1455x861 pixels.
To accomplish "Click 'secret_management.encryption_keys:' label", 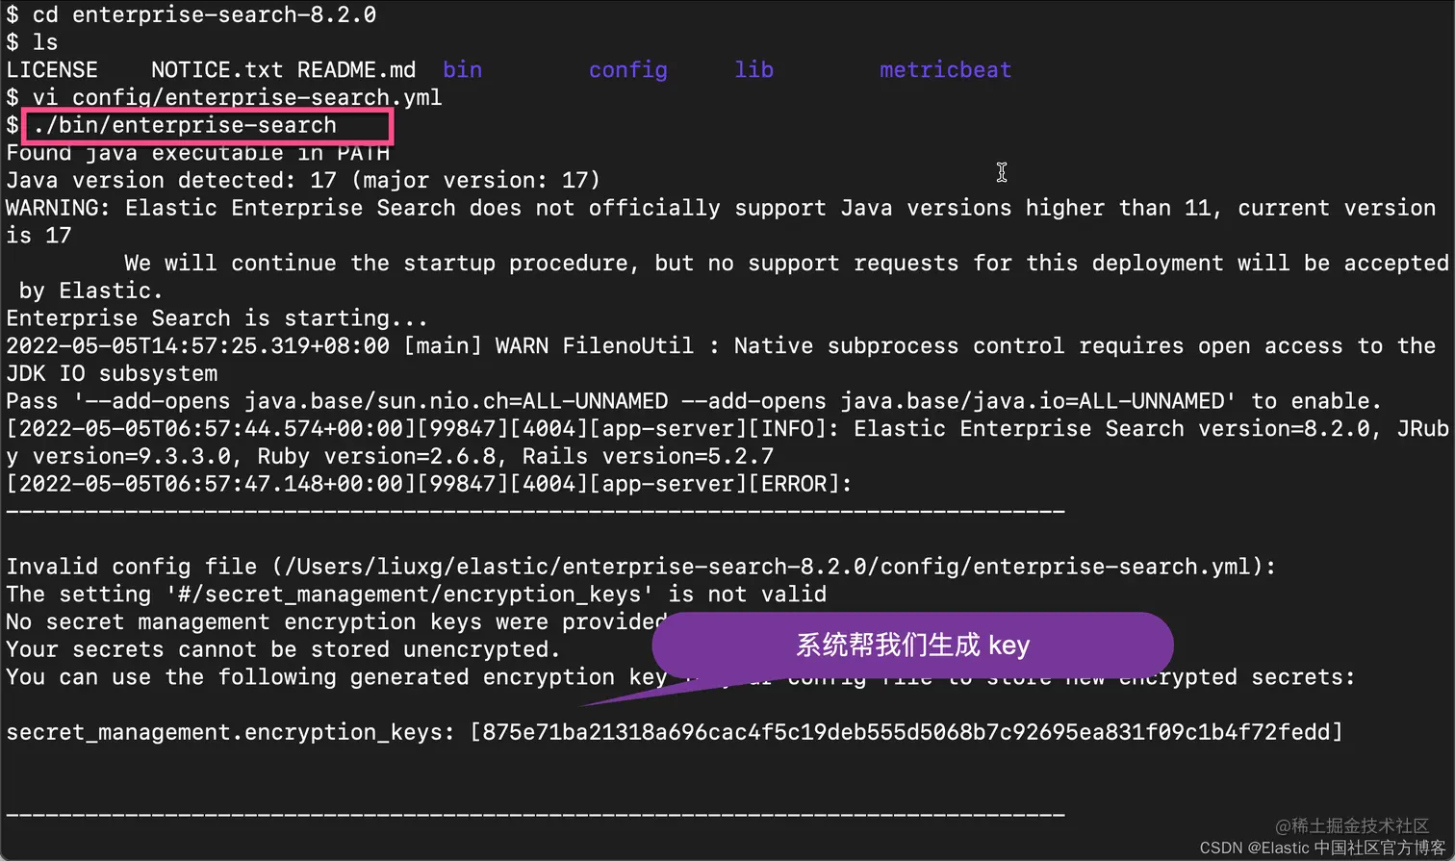I will 231,732.
